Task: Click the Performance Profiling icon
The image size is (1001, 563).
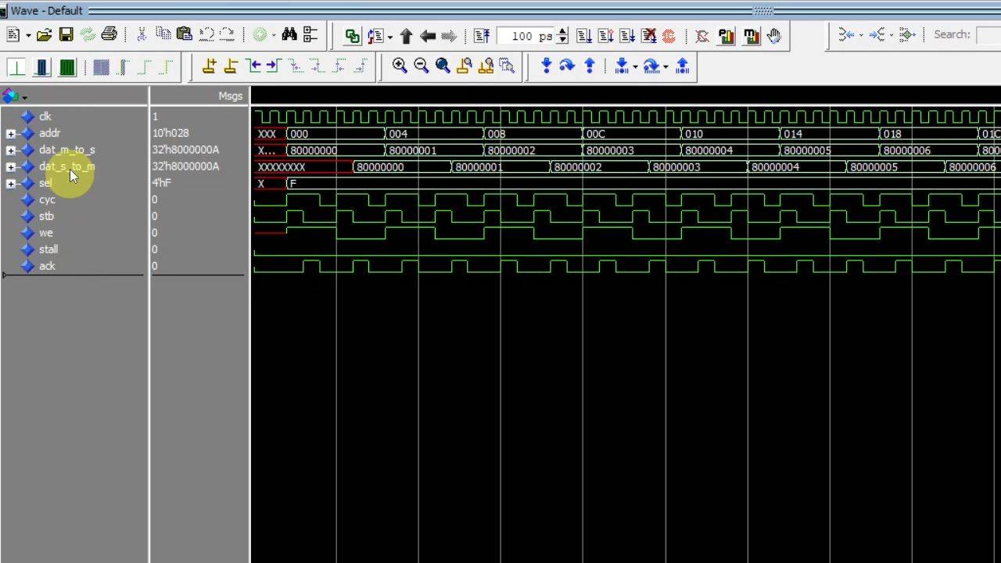Action: tap(727, 36)
